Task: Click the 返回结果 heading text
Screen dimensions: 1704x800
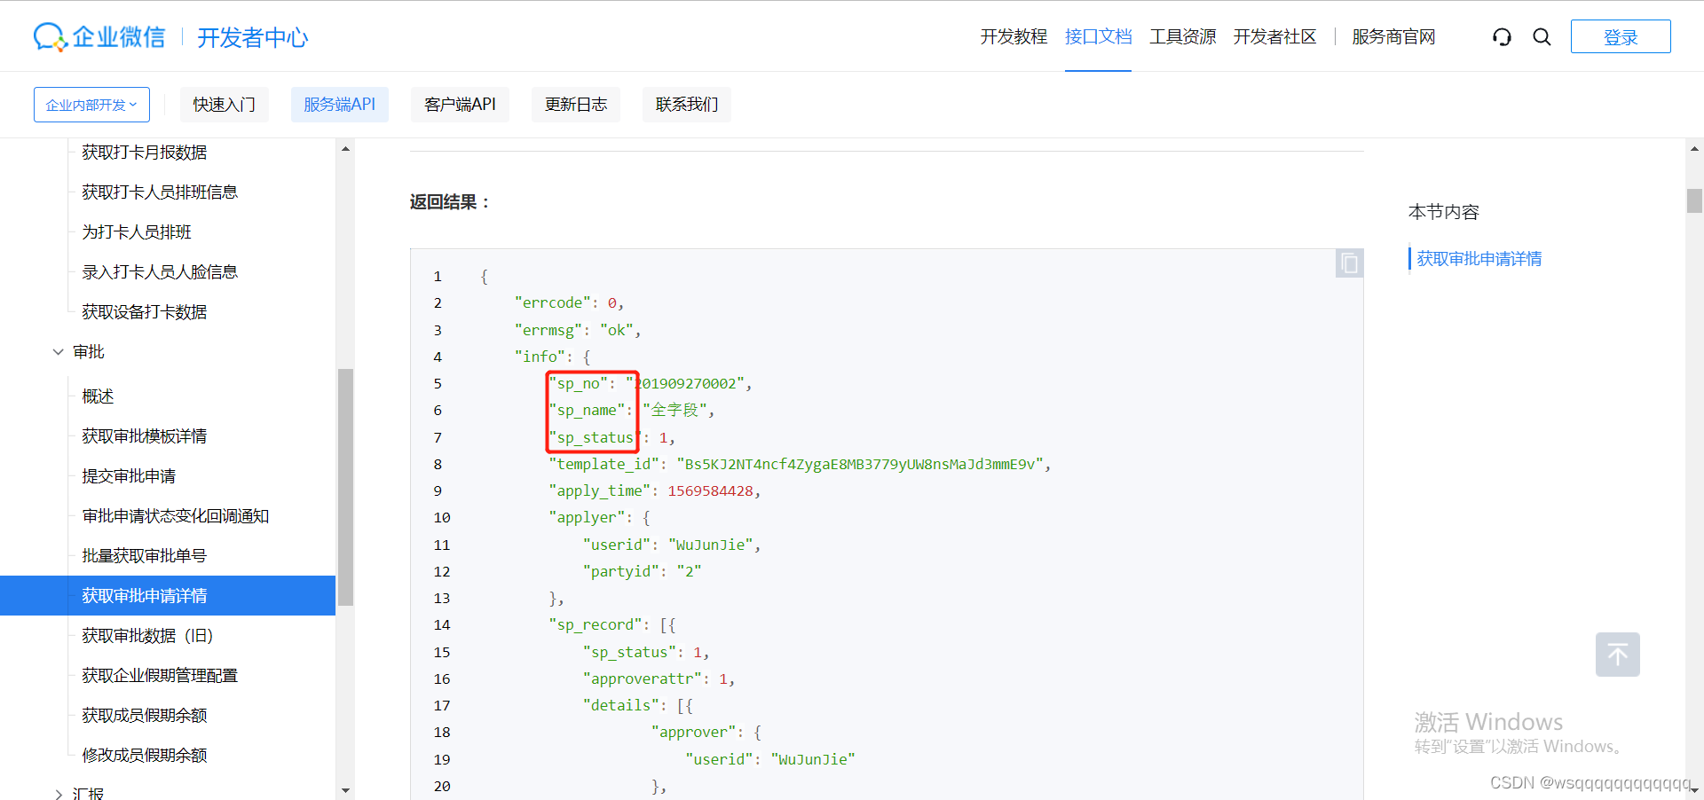Action: coord(449,202)
